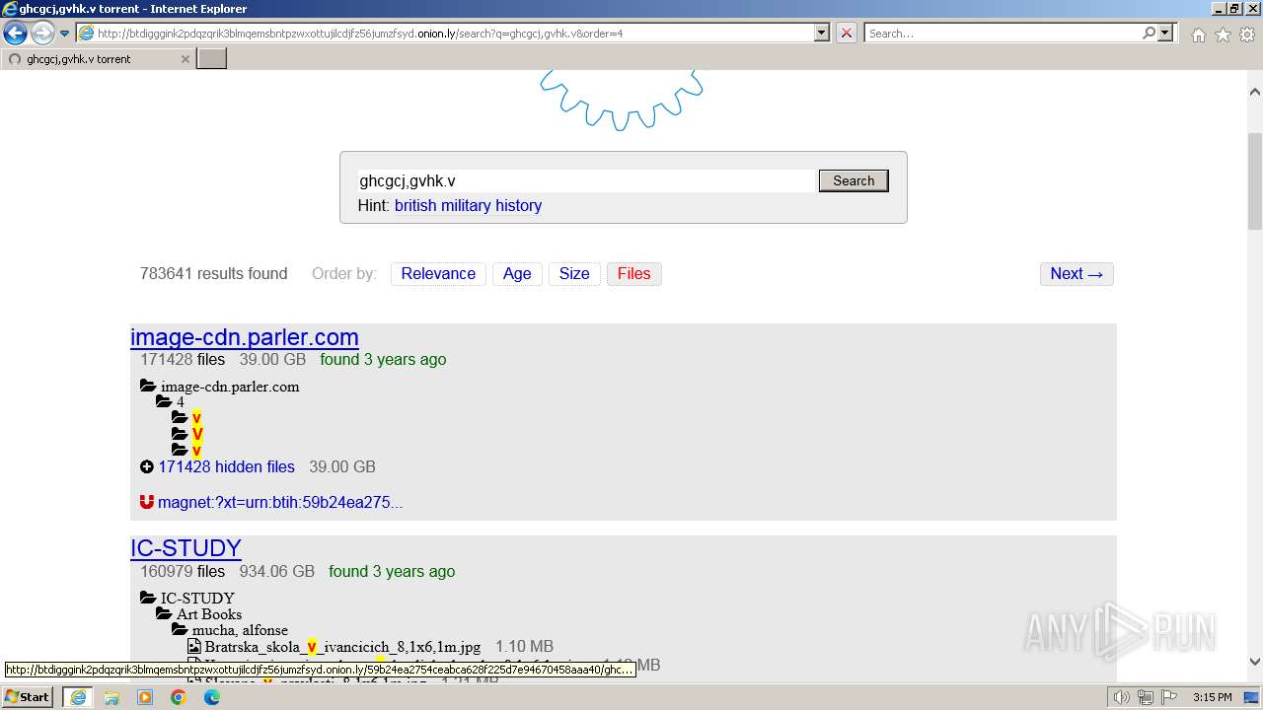Click the browser search box

1003,33
